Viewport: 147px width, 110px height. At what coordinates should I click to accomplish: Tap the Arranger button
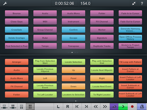(17, 62)
